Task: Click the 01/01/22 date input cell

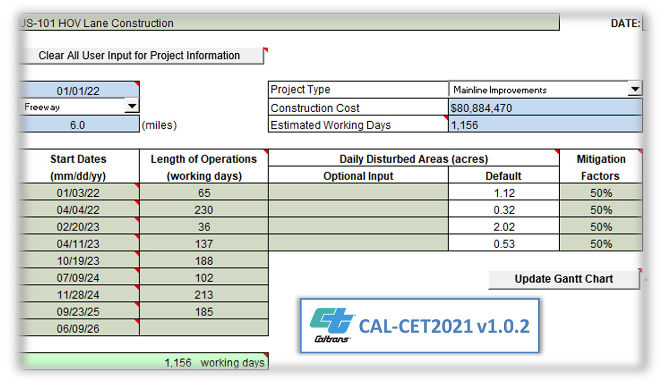Action: point(78,91)
